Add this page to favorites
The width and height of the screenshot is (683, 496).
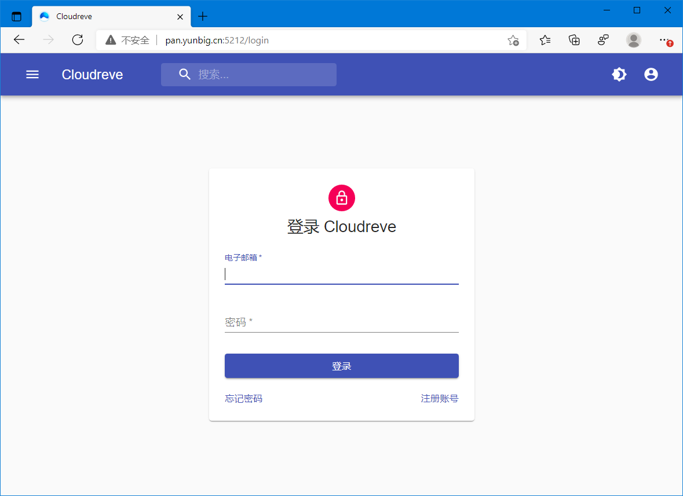[x=513, y=41]
